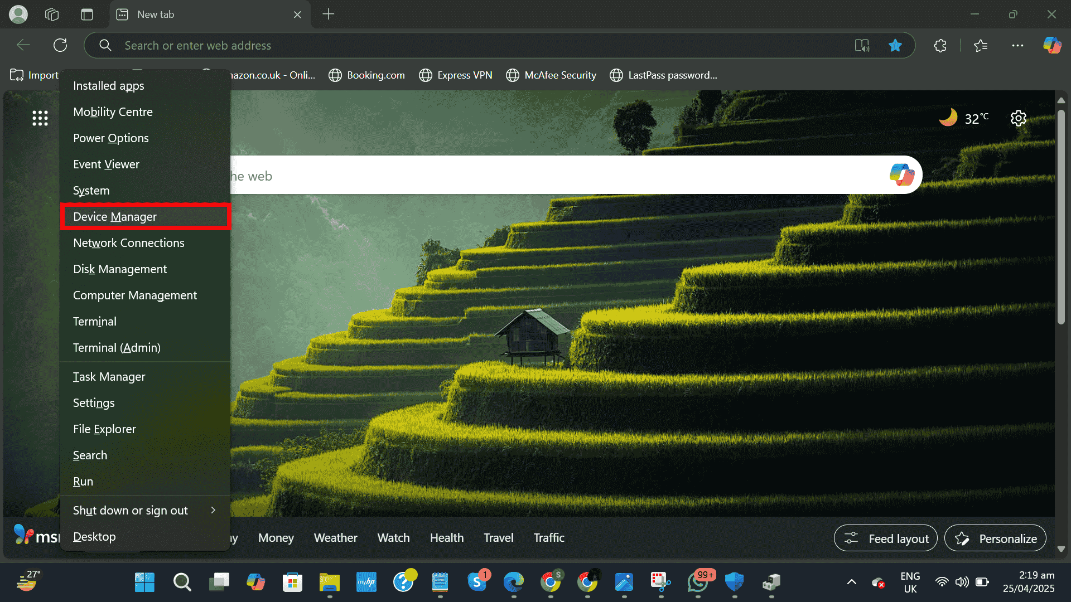The image size is (1071, 602).
Task: Switch to the Weather feed tab
Action: click(x=335, y=537)
